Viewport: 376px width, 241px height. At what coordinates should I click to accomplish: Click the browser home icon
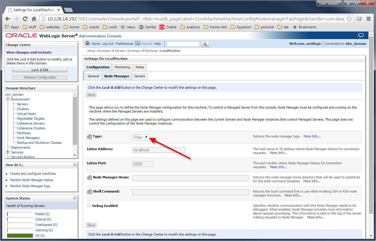(34, 19)
